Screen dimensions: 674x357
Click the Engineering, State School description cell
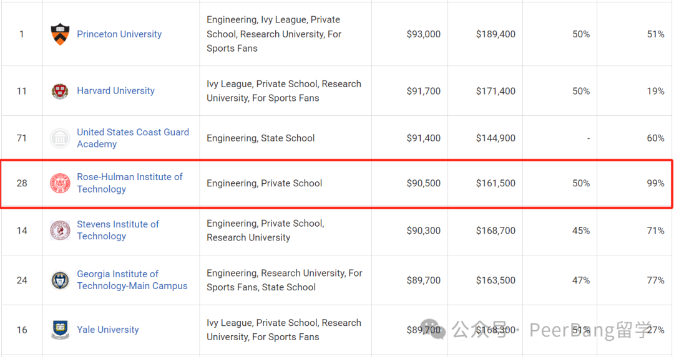(260, 138)
